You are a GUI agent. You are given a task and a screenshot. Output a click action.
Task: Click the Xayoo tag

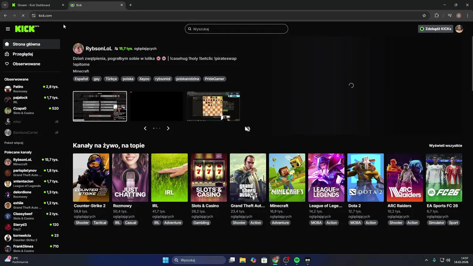144,79
